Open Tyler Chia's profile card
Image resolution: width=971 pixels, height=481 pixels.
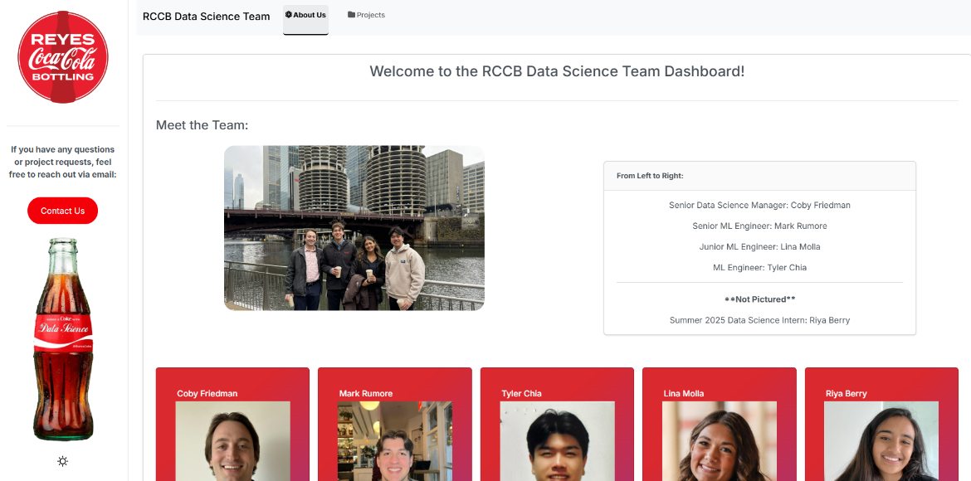[557, 393]
